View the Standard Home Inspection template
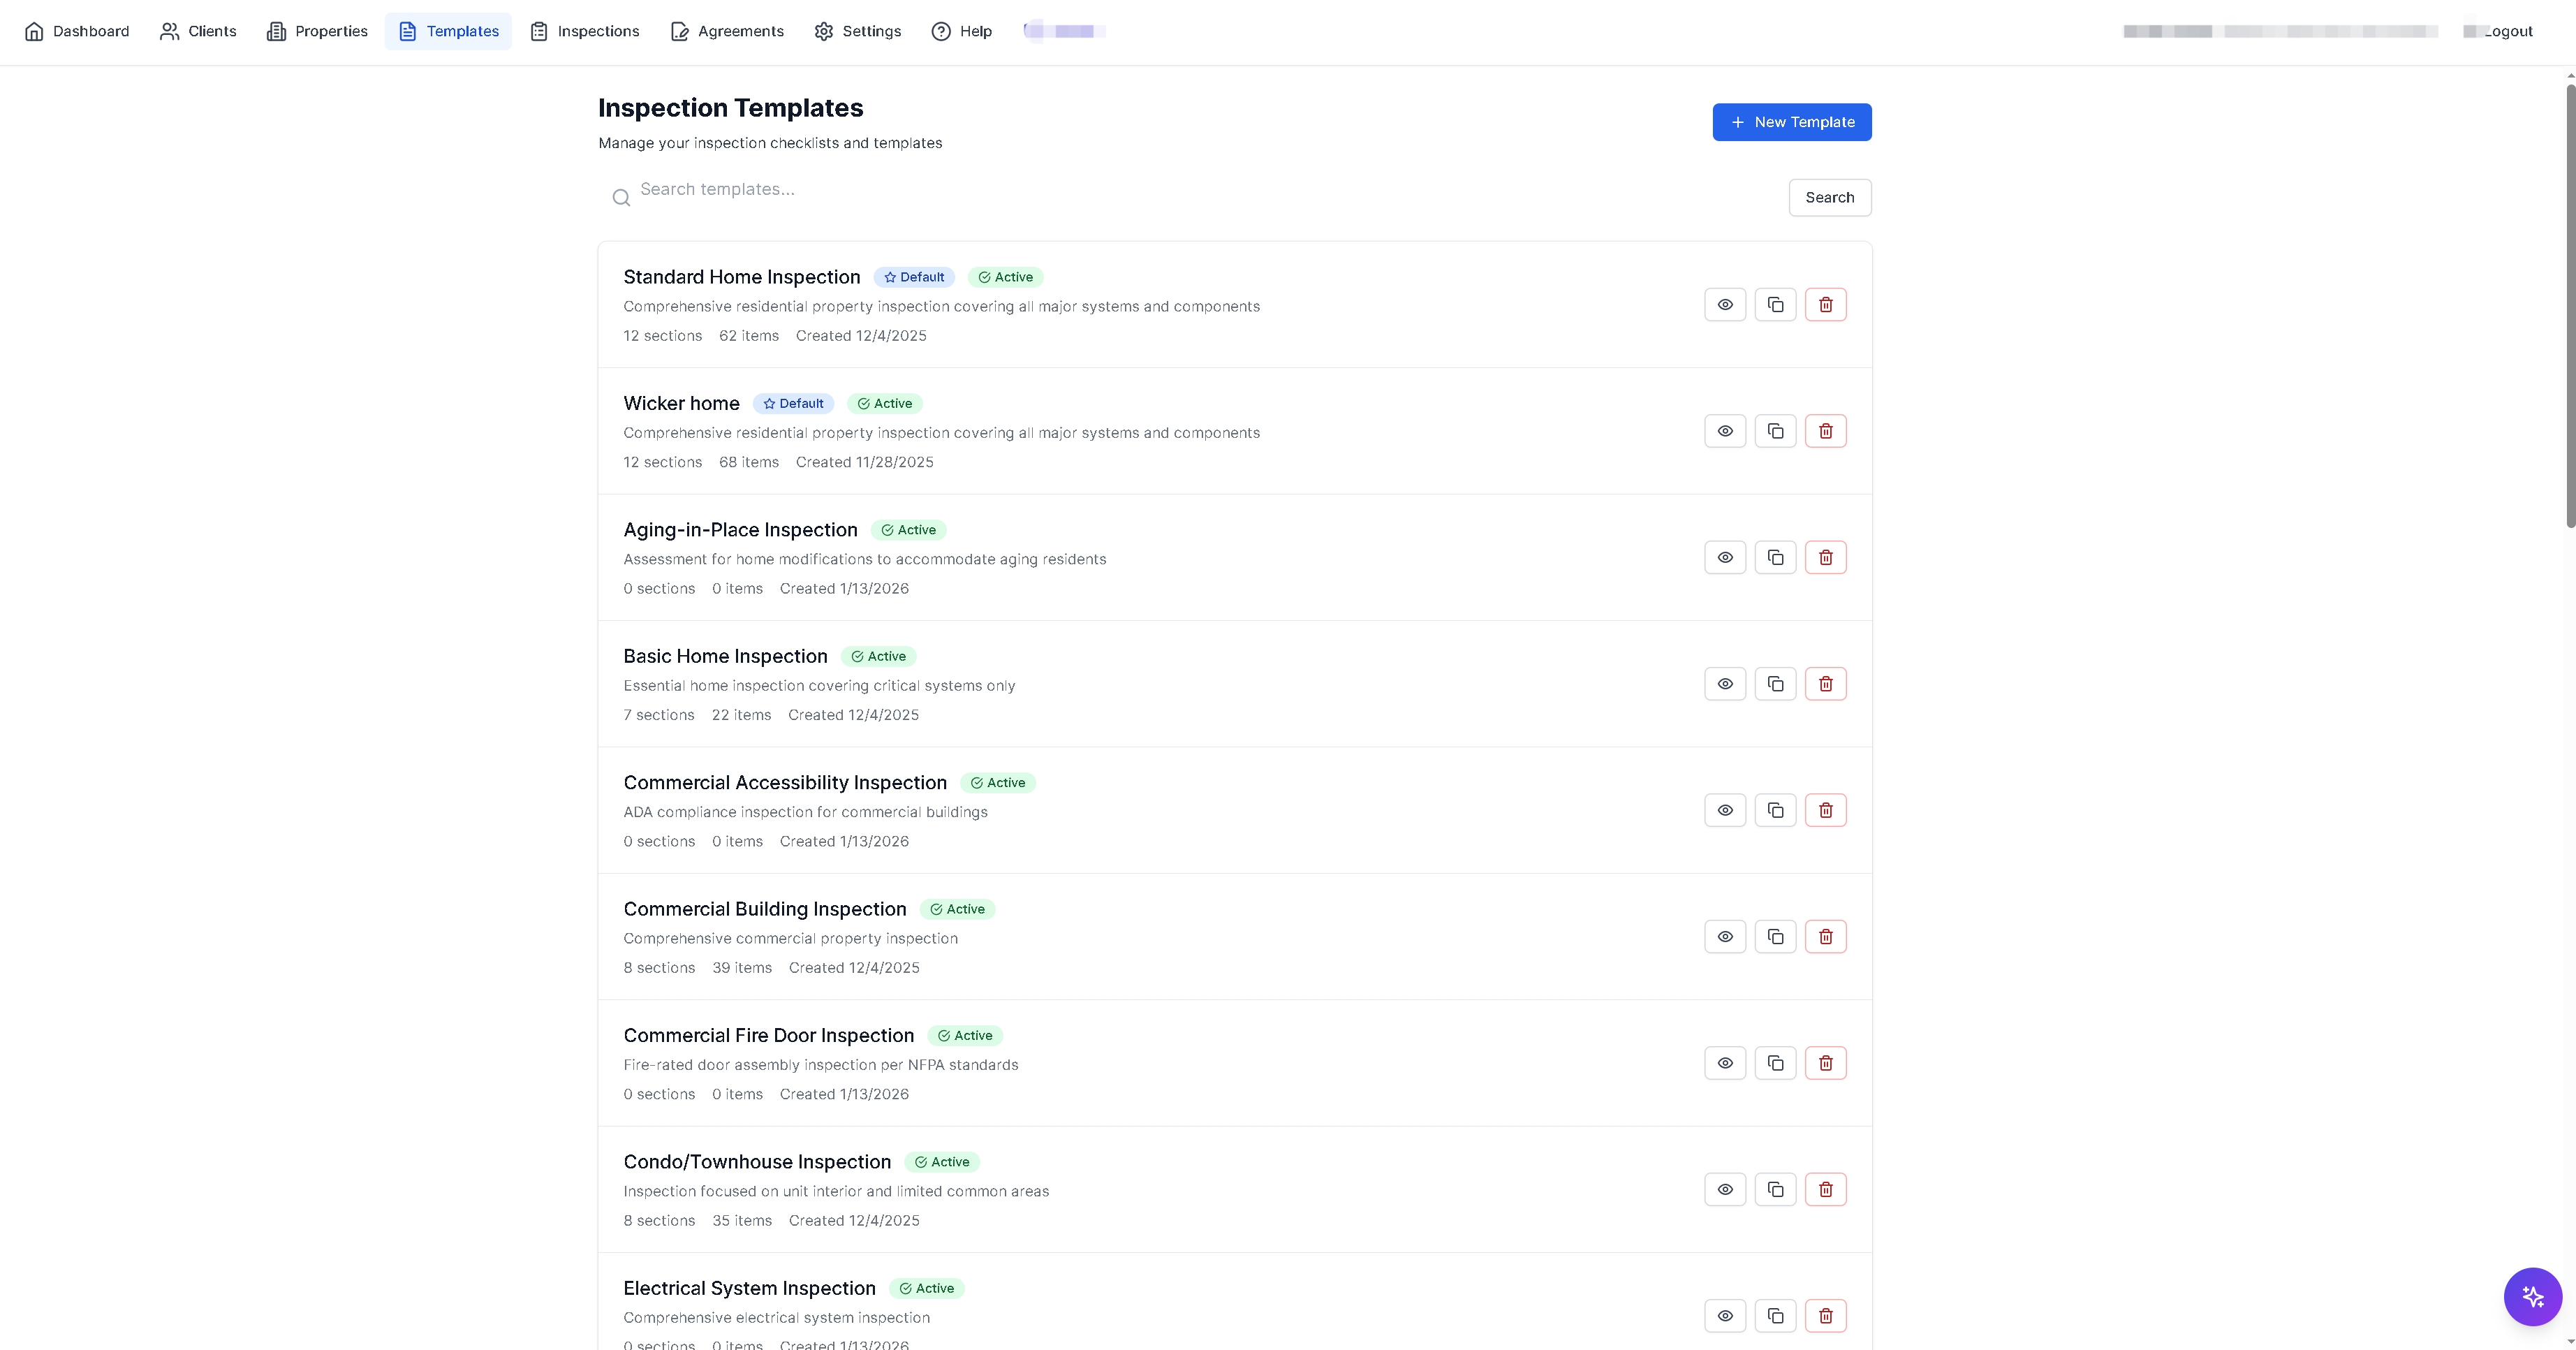The image size is (2576, 1350). [x=1725, y=305]
